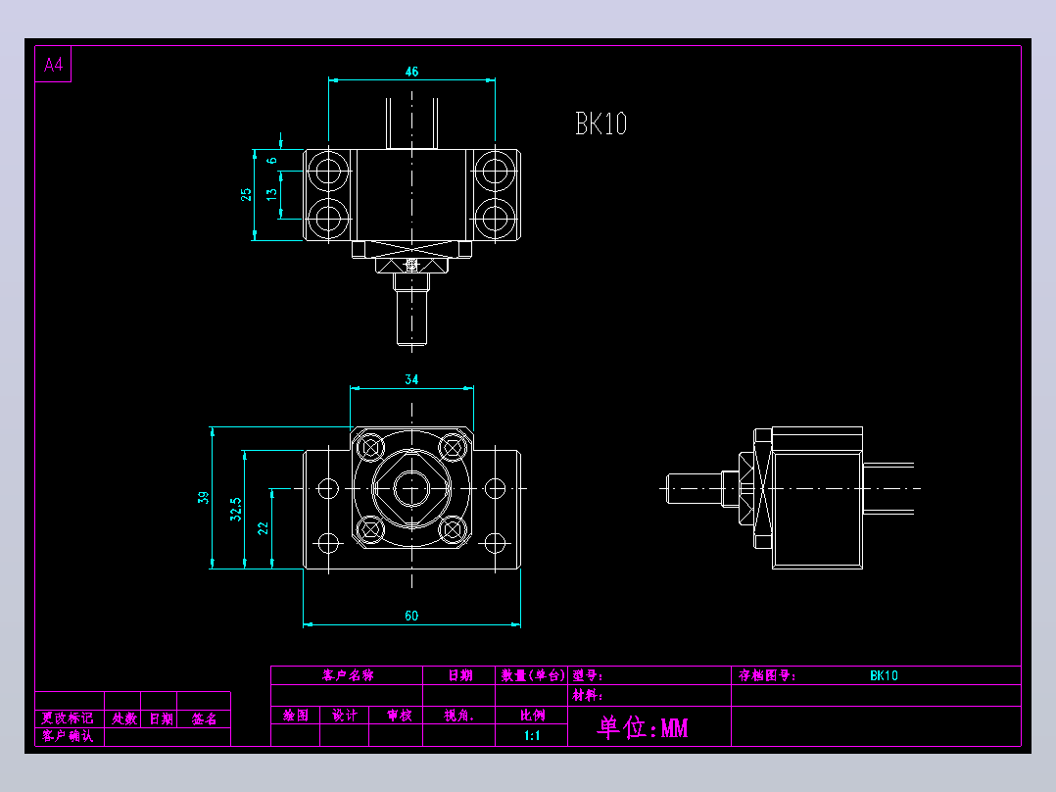Click the 客户确认 label

[68, 736]
